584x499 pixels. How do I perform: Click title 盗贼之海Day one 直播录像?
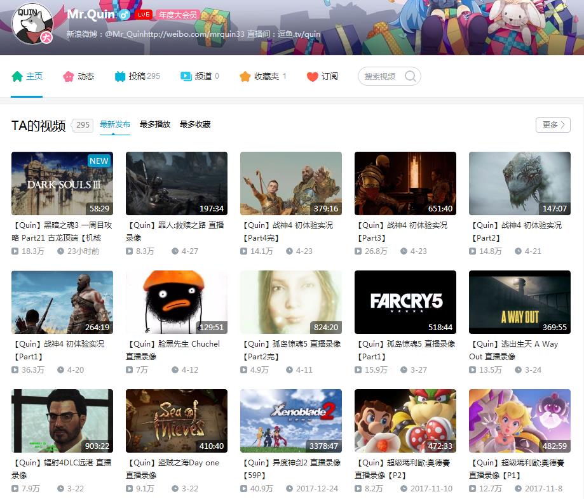pos(172,469)
